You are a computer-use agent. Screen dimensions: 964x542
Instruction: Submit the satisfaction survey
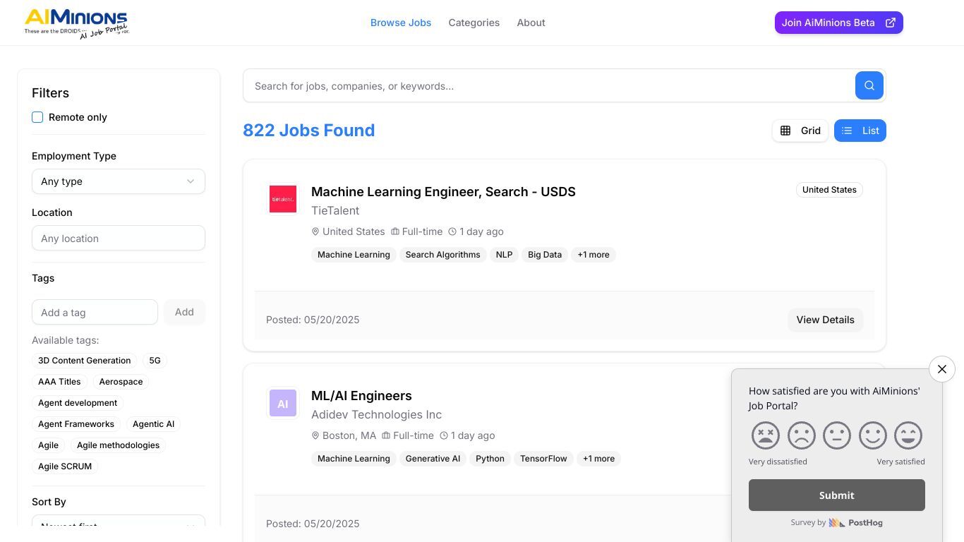tap(837, 495)
